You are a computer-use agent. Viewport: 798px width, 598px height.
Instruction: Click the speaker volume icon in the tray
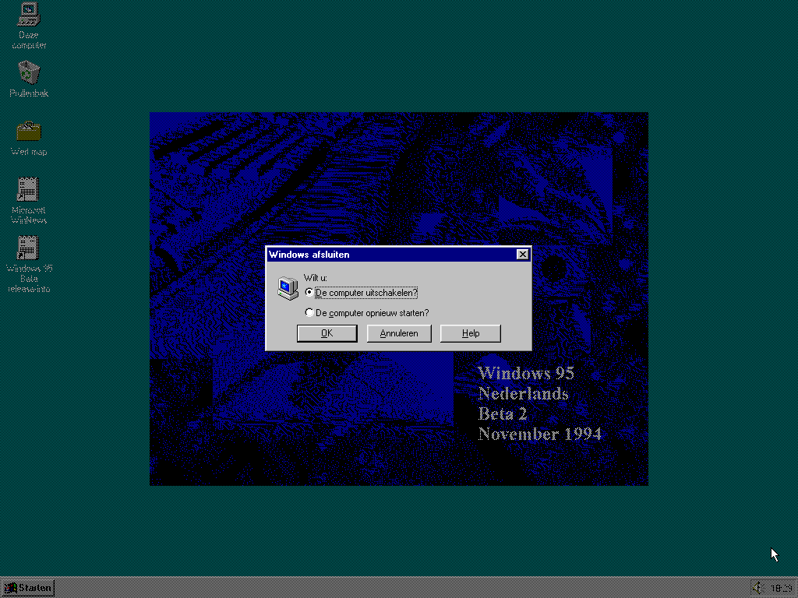pyautogui.click(x=757, y=588)
